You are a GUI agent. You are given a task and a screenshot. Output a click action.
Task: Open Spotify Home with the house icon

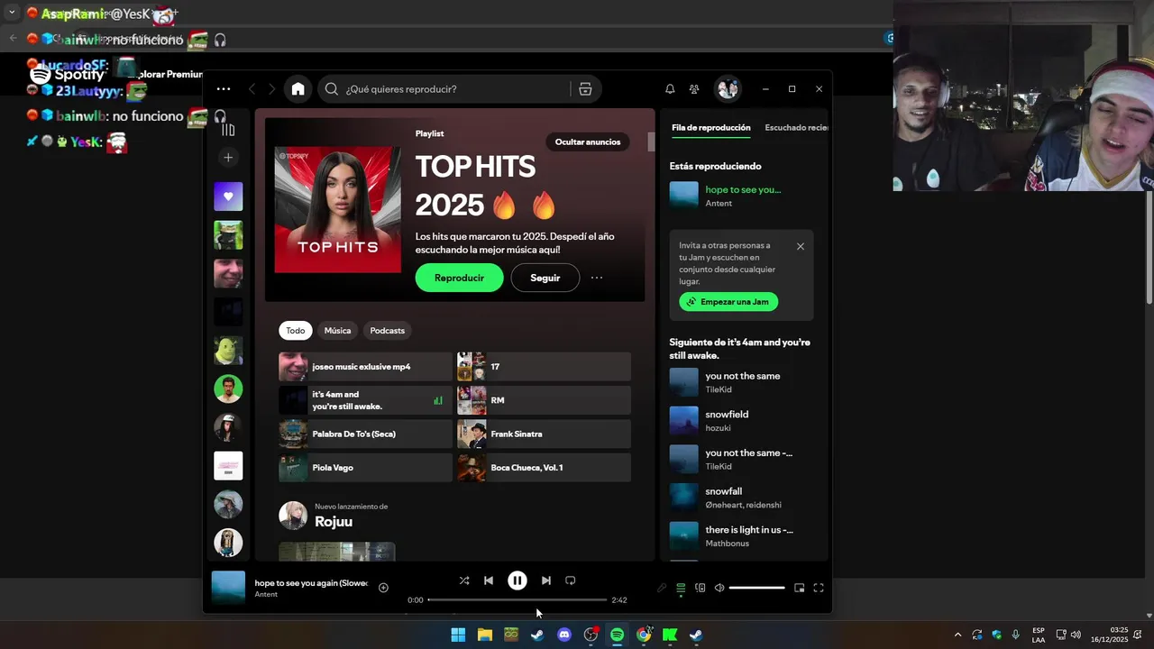coord(298,89)
